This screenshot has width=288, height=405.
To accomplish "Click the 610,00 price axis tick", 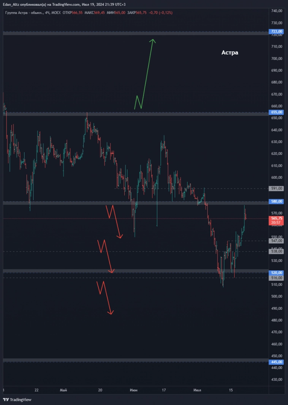I will click(x=277, y=166).
